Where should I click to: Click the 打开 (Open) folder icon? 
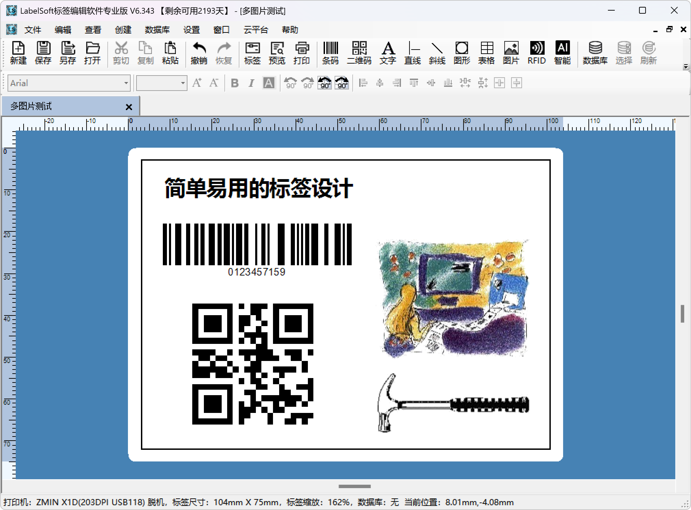[92, 53]
